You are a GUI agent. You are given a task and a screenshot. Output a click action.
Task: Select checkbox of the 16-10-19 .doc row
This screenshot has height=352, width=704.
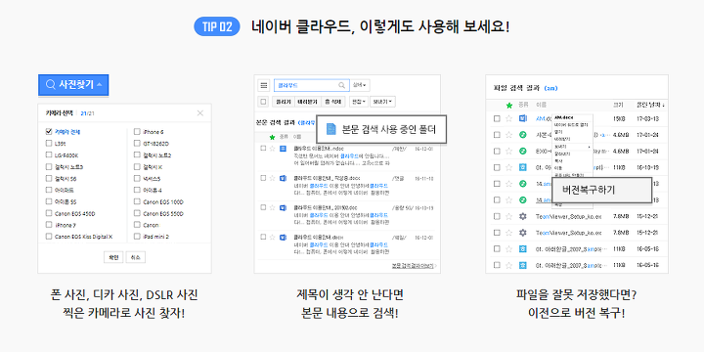[263, 208]
